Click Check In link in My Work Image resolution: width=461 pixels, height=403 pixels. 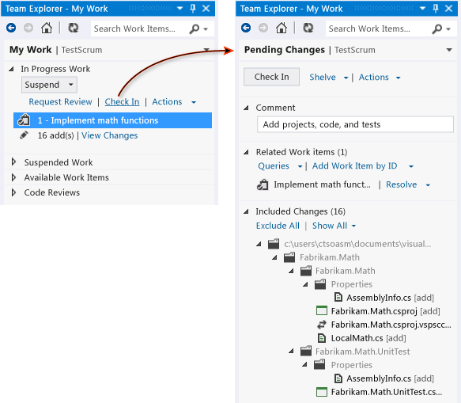(x=122, y=101)
